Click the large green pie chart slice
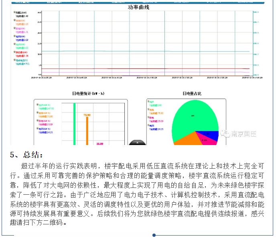This screenshot has width=276, height=240. click(193, 115)
